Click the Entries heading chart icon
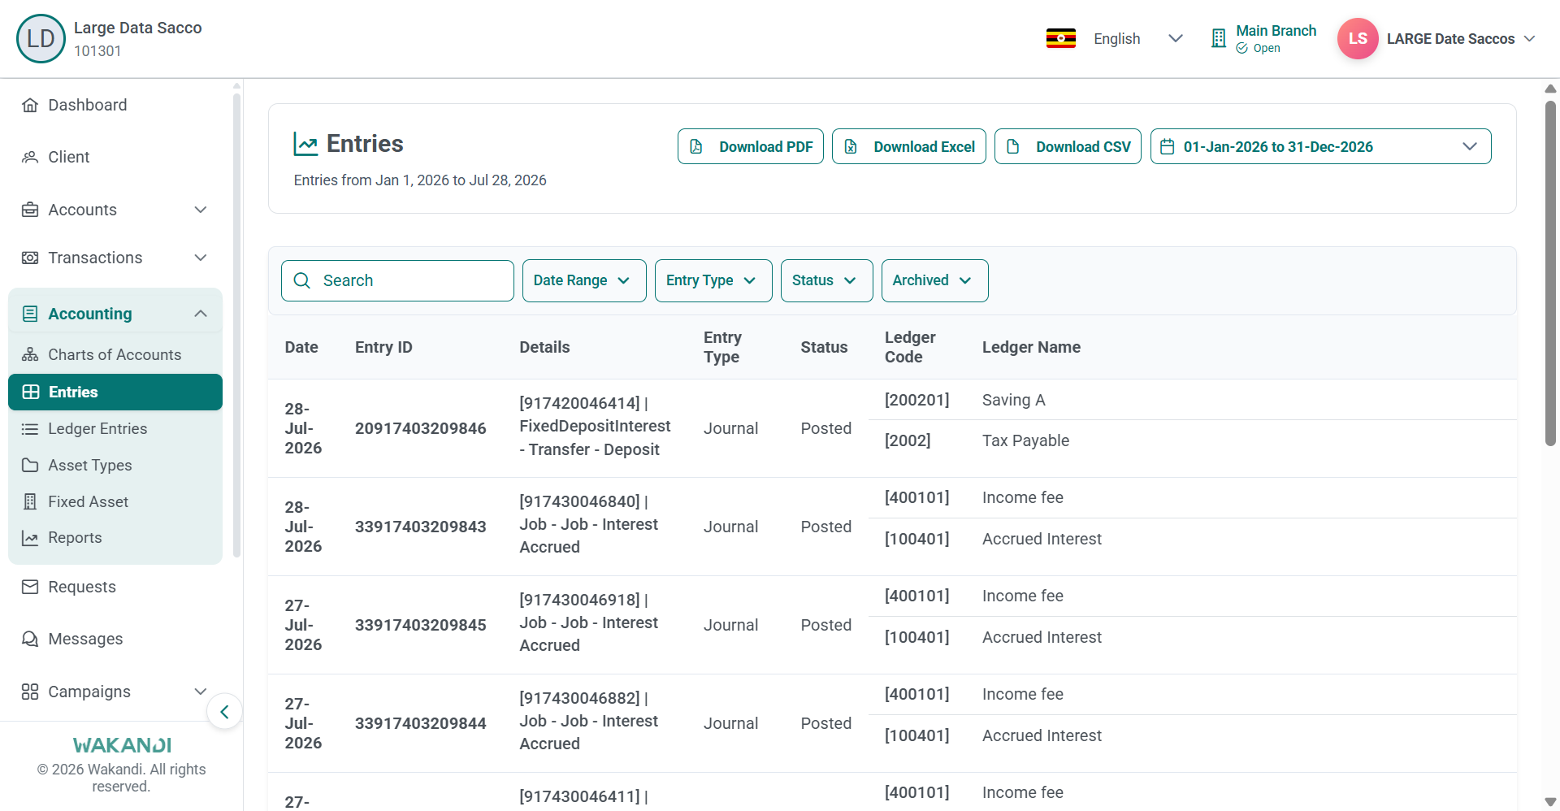This screenshot has height=811, width=1560. pos(305,144)
